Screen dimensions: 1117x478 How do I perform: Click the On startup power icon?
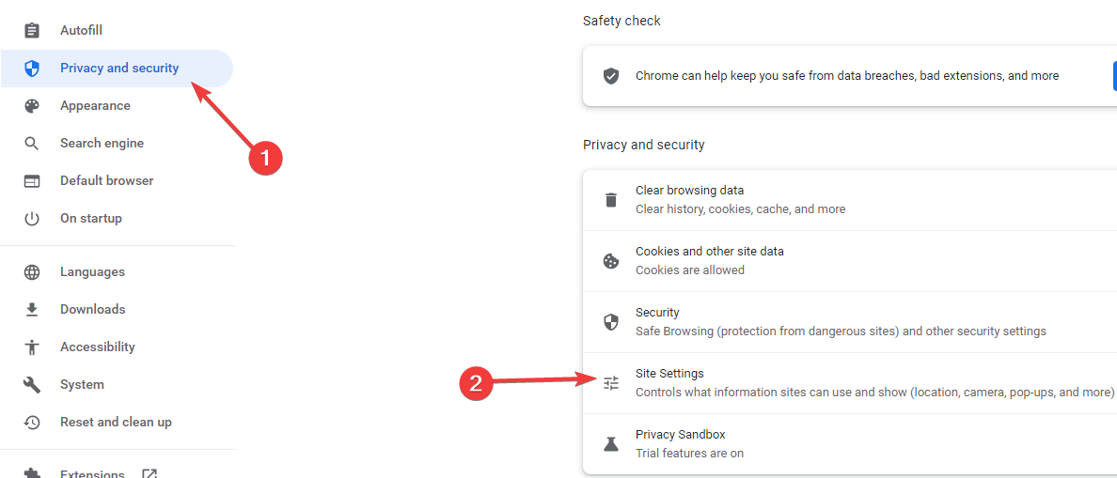(x=32, y=219)
